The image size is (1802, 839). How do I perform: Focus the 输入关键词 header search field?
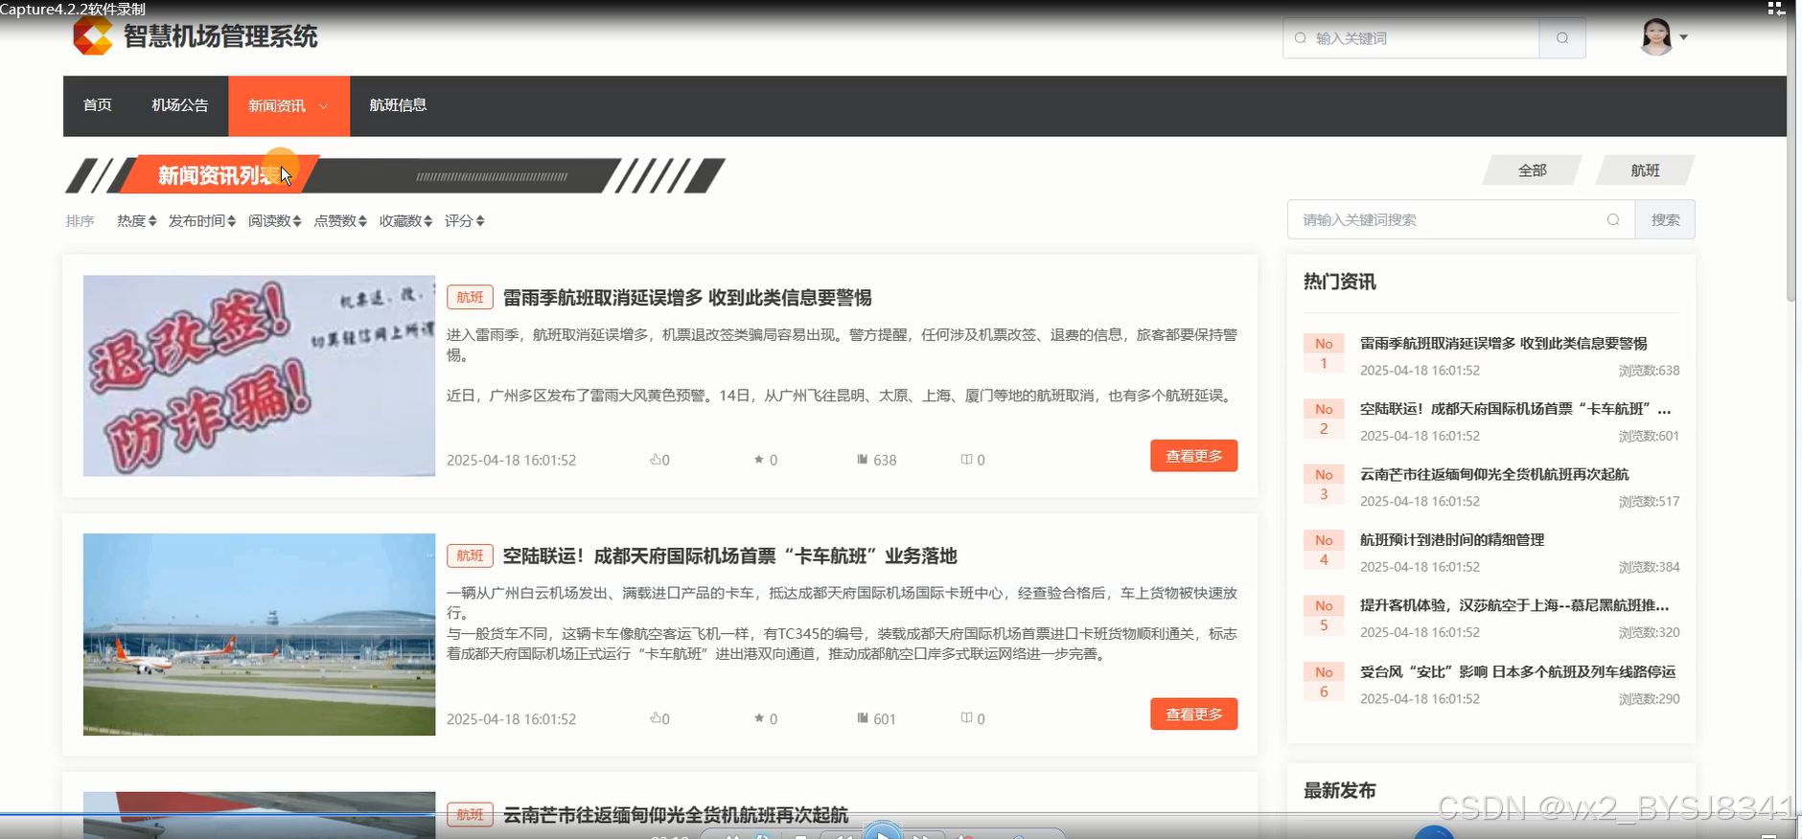click(1411, 38)
